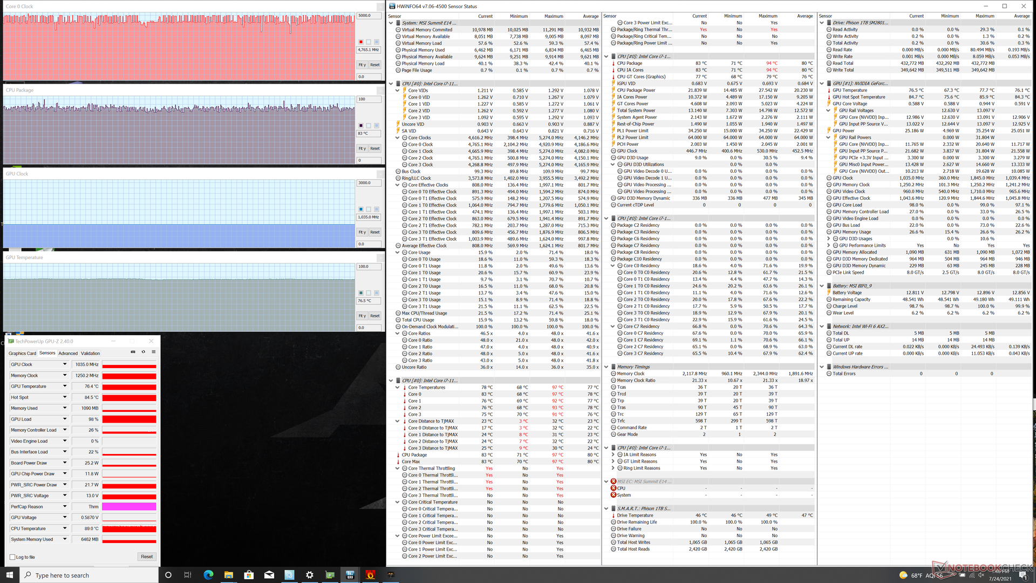Switch to the Advanced tab
1036x583 pixels.
pos(68,354)
